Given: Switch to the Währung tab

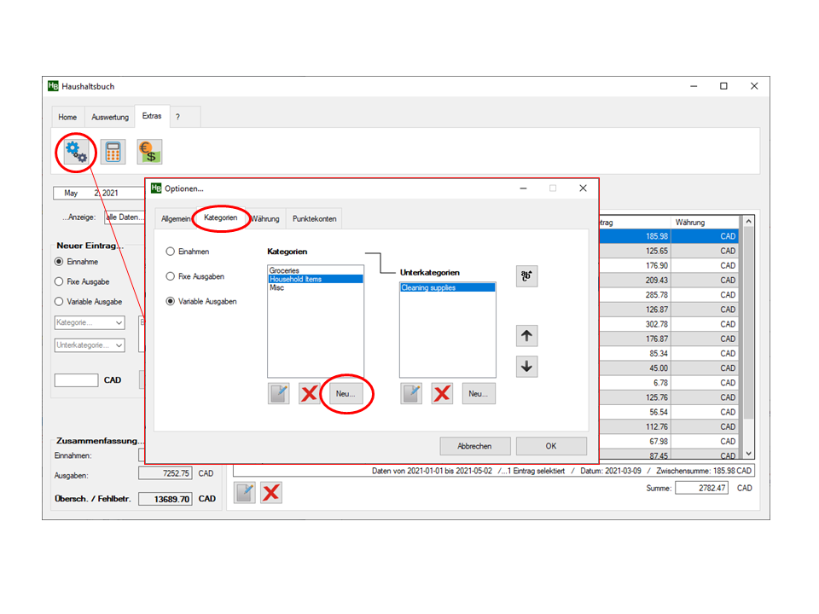Looking at the screenshot, I should [265, 218].
